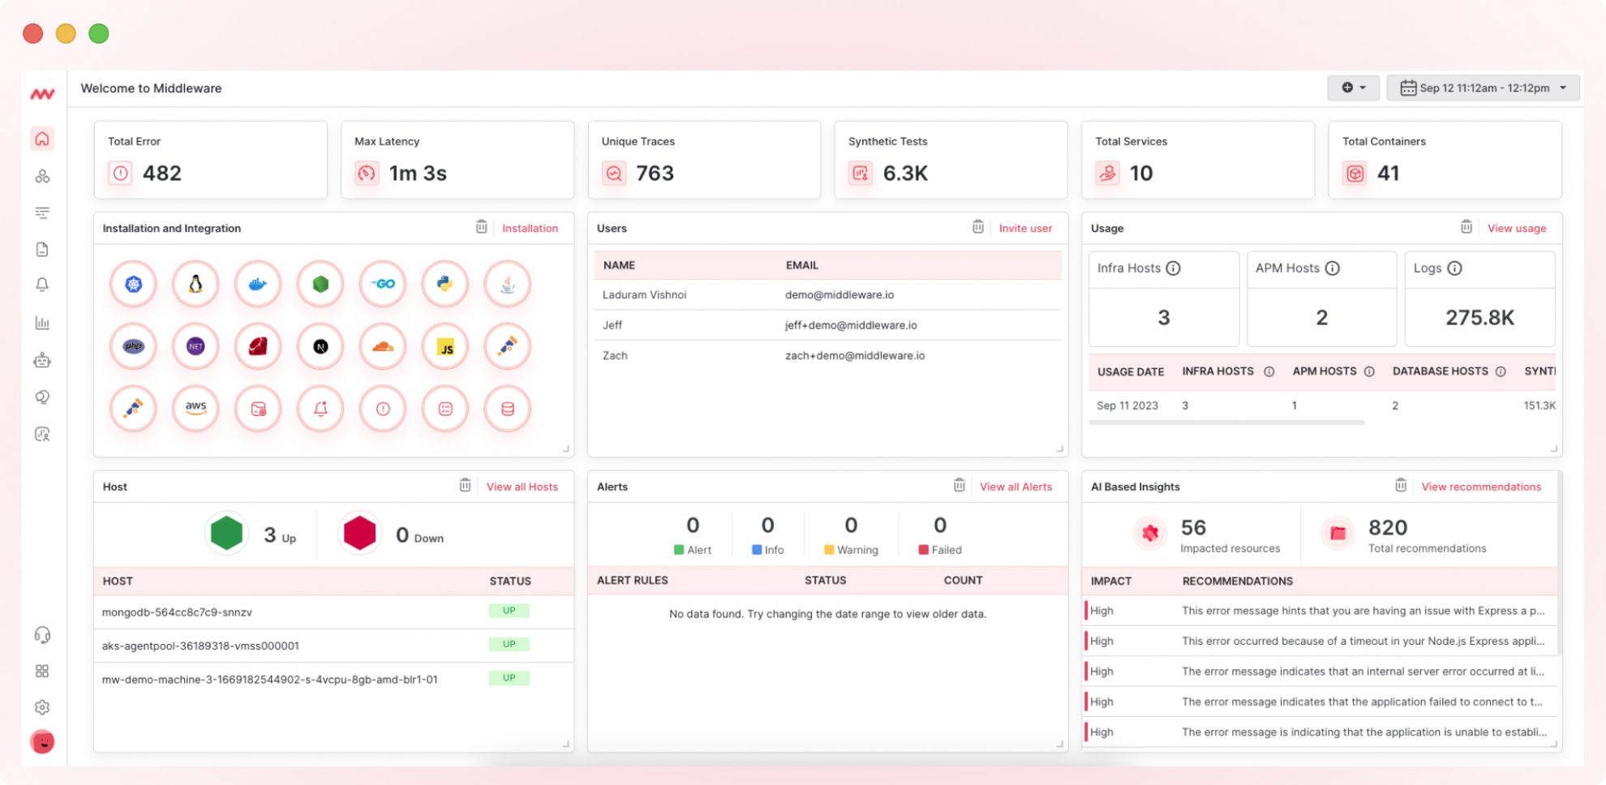Choose the Docker installation icon
The width and height of the screenshot is (1606, 785).
click(x=257, y=284)
